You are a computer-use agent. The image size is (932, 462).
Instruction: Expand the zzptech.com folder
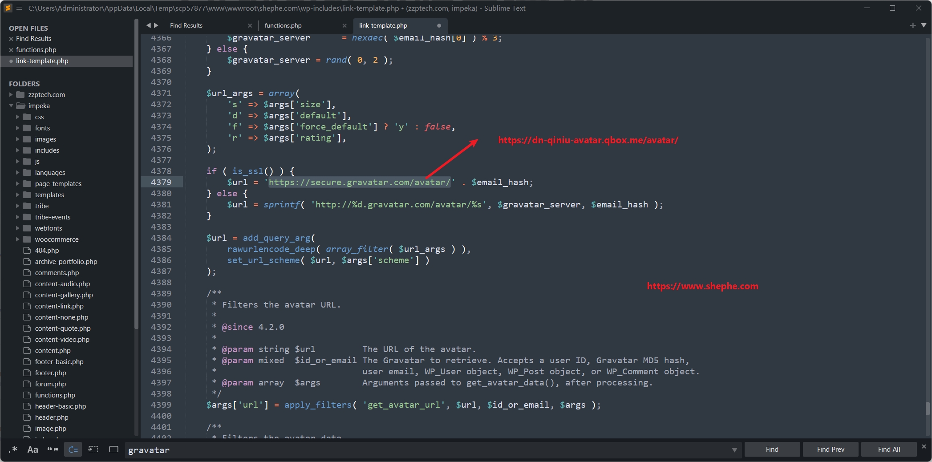click(11, 95)
